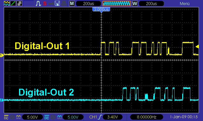
Task: Click the CH2 20MHz bandwidth limit icon
Action: (x=53, y=117)
